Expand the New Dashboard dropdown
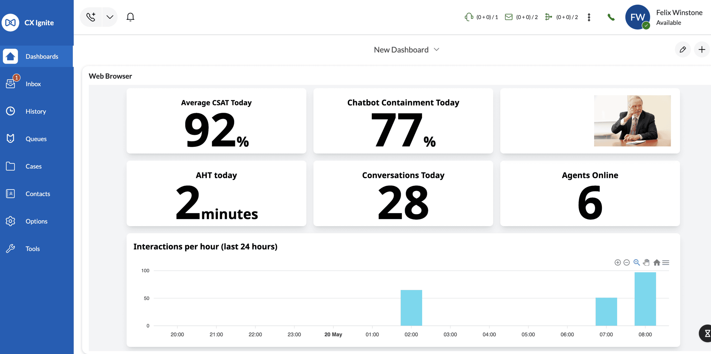Viewport: 711px width, 354px height. tap(407, 50)
